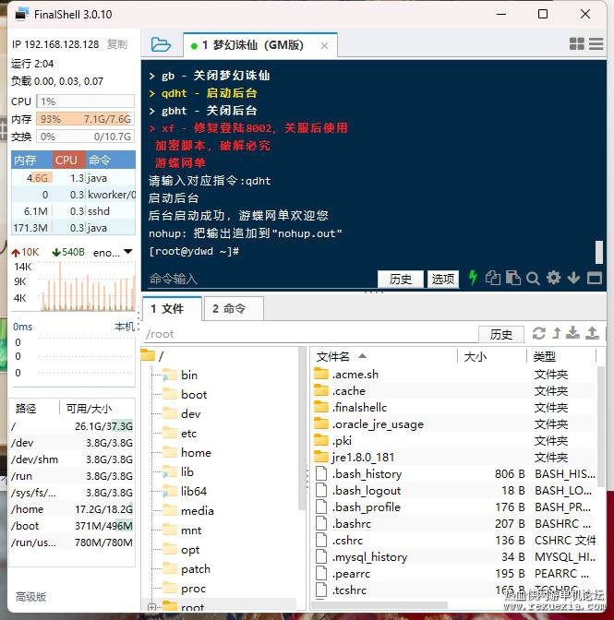Click the terminal download arrow icon

point(573,278)
